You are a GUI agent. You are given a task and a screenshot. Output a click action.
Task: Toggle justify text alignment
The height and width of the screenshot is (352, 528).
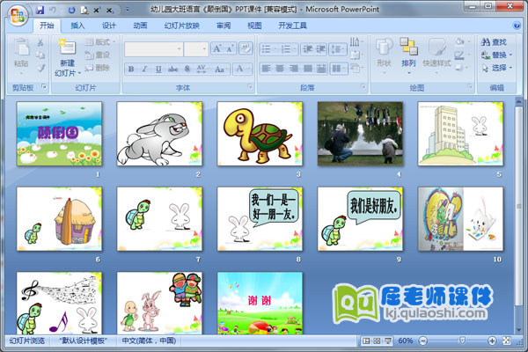click(x=308, y=69)
